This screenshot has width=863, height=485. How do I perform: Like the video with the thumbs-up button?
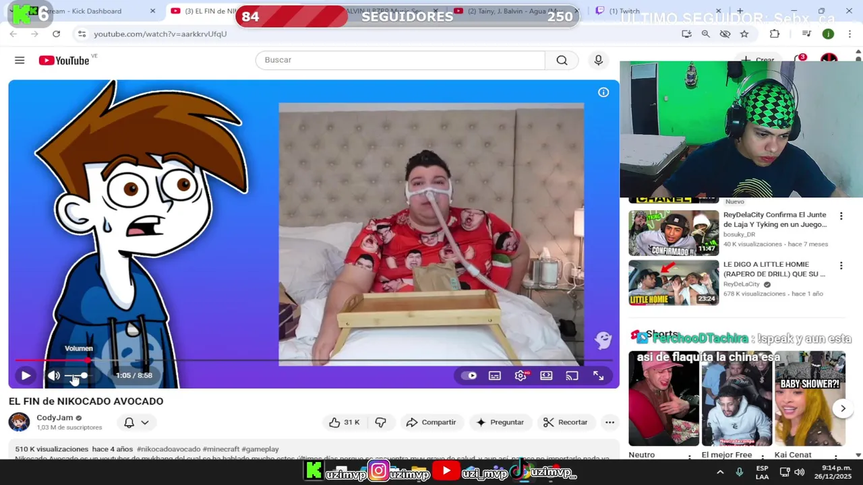click(x=345, y=422)
